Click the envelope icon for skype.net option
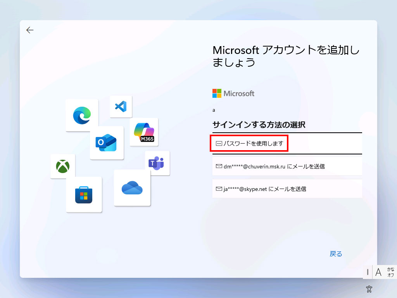 (x=219, y=189)
